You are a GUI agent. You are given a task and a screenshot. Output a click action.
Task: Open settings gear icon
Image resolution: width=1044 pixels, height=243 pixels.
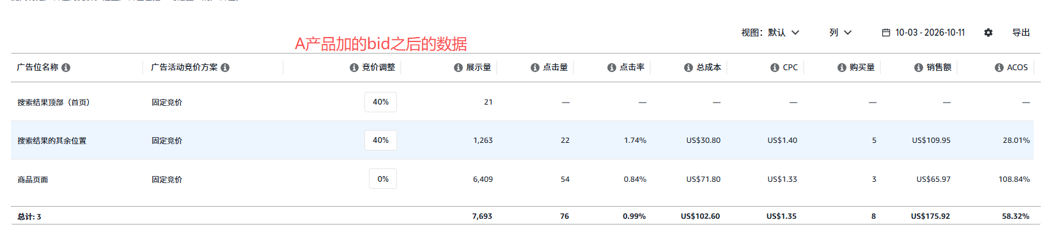pos(988,33)
